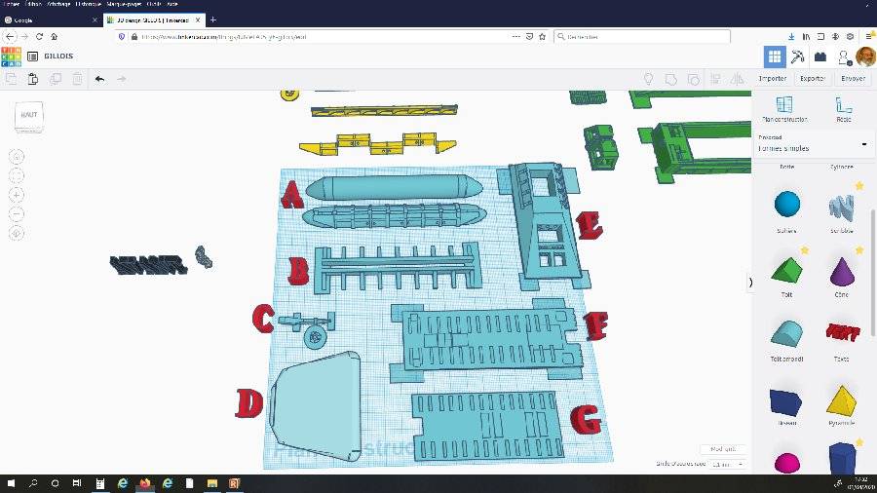Click the Exporter button
Viewport: 877px width, 493px height.
pos(812,79)
